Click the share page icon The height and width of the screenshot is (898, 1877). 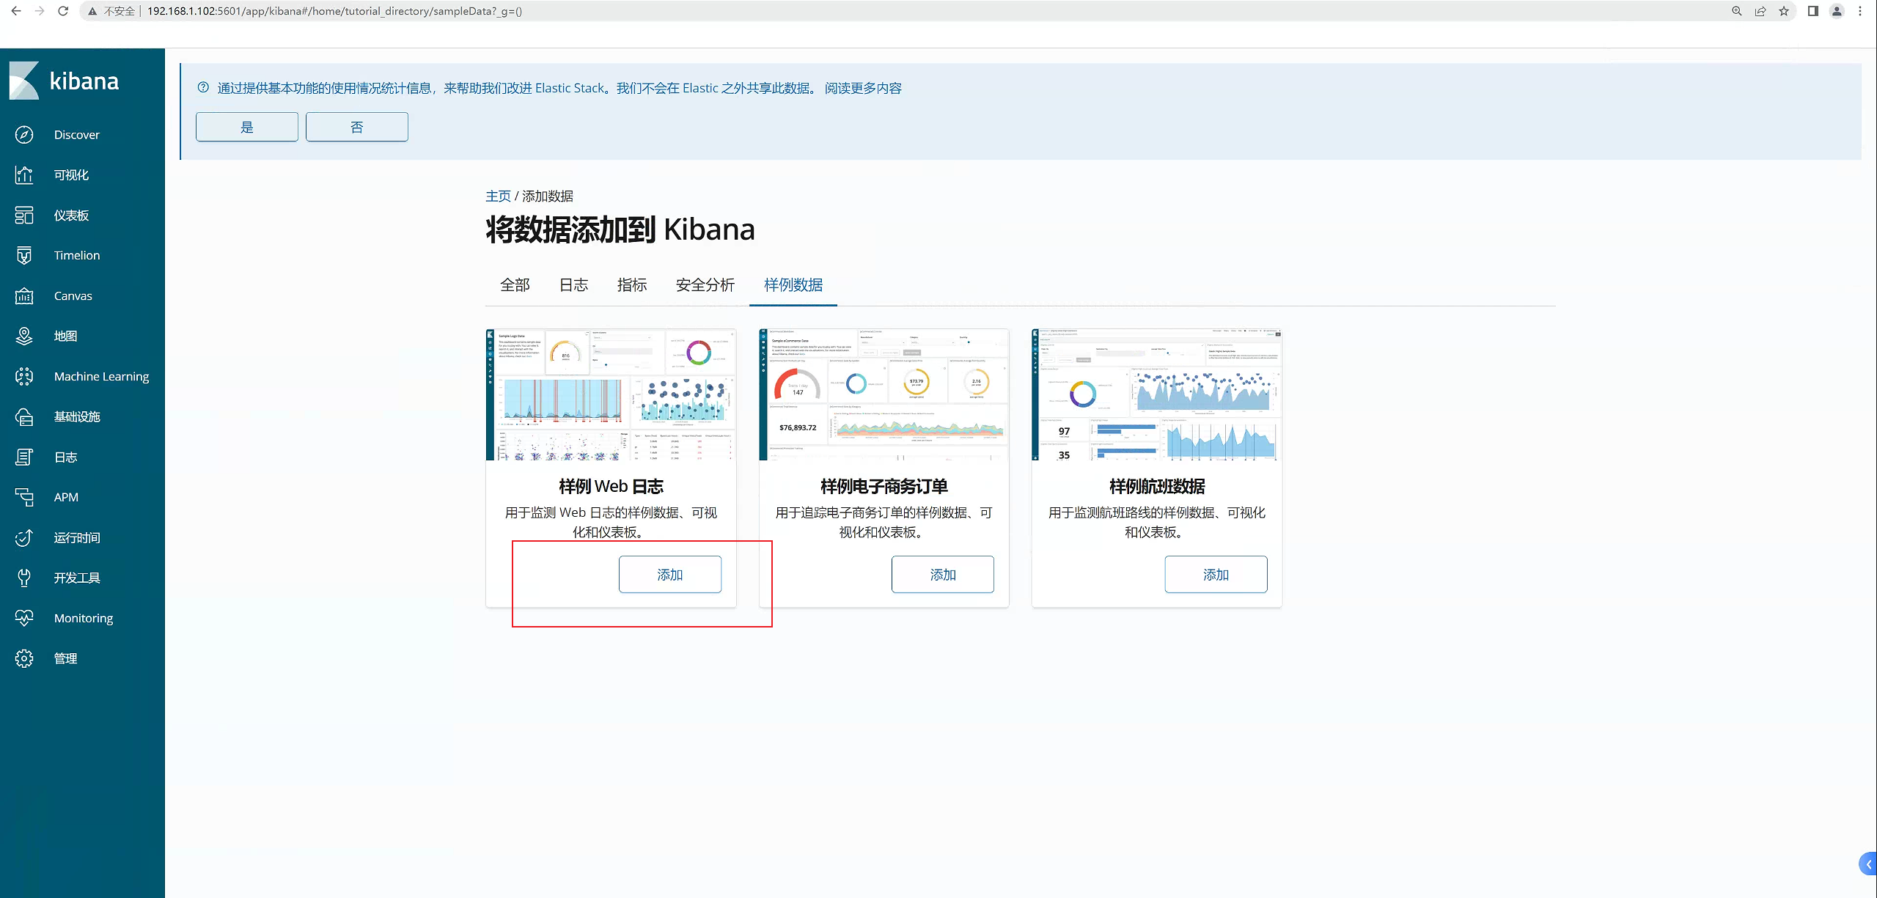1760,11
